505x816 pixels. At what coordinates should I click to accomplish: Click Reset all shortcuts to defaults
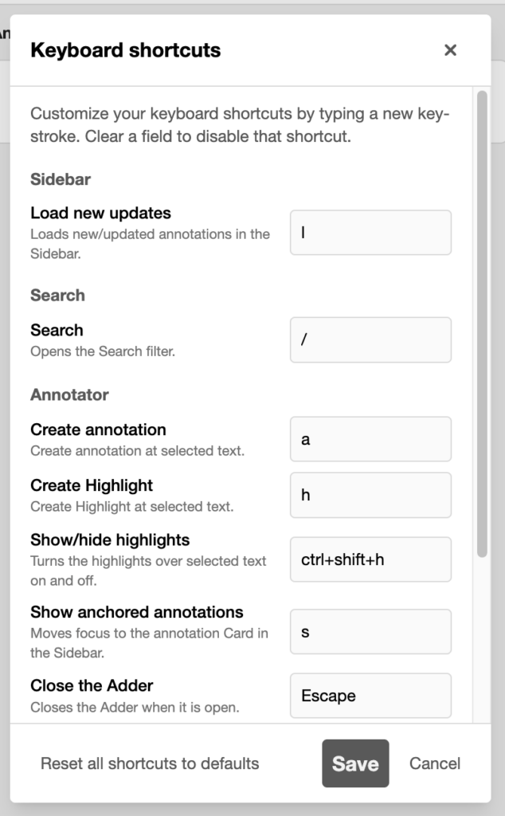148,763
